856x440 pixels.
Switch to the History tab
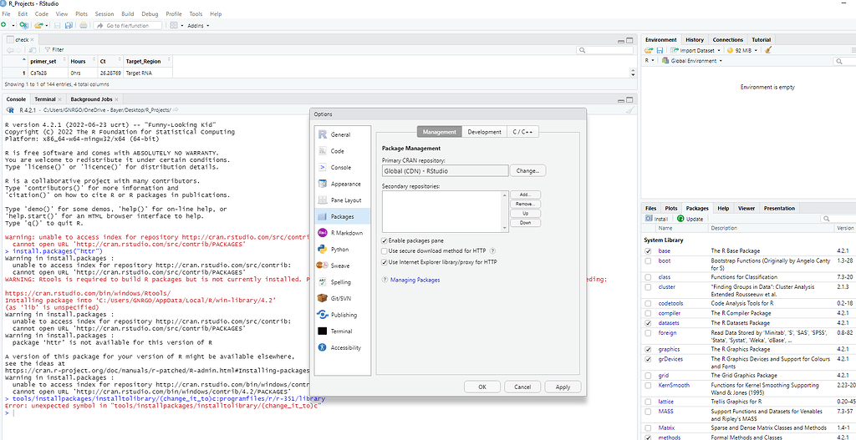pyautogui.click(x=695, y=40)
